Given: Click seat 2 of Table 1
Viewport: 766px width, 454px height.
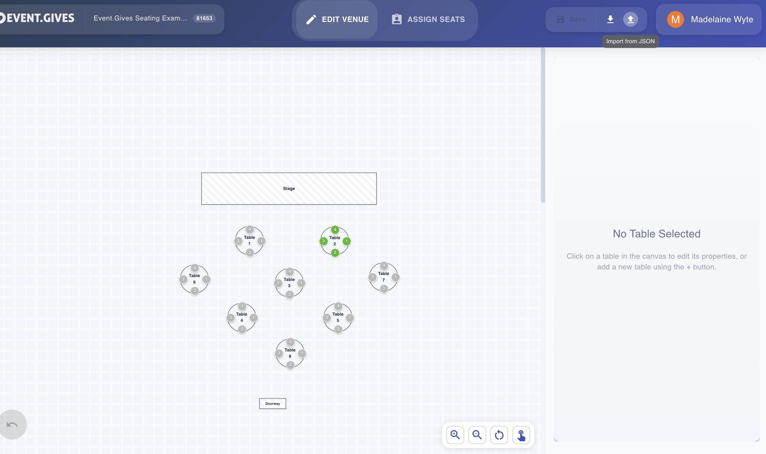Looking at the screenshot, I should (x=250, y=252).
